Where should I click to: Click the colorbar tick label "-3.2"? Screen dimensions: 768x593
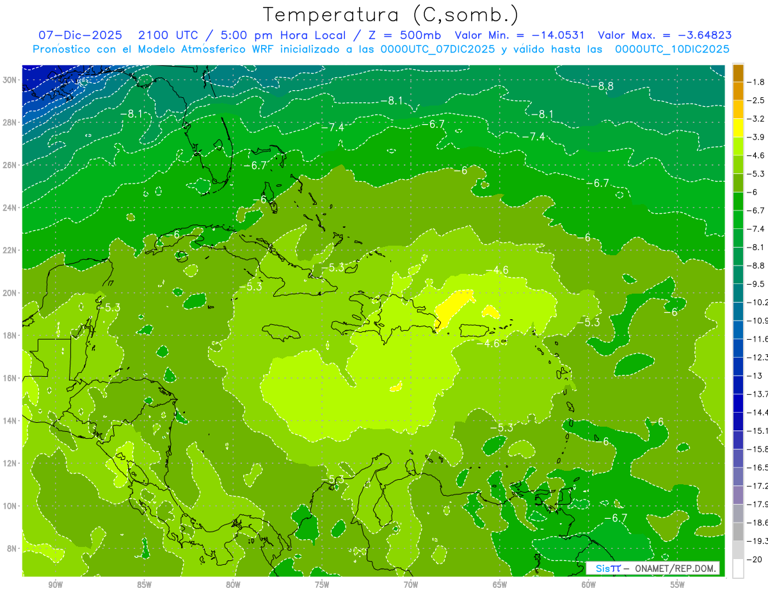756,119
